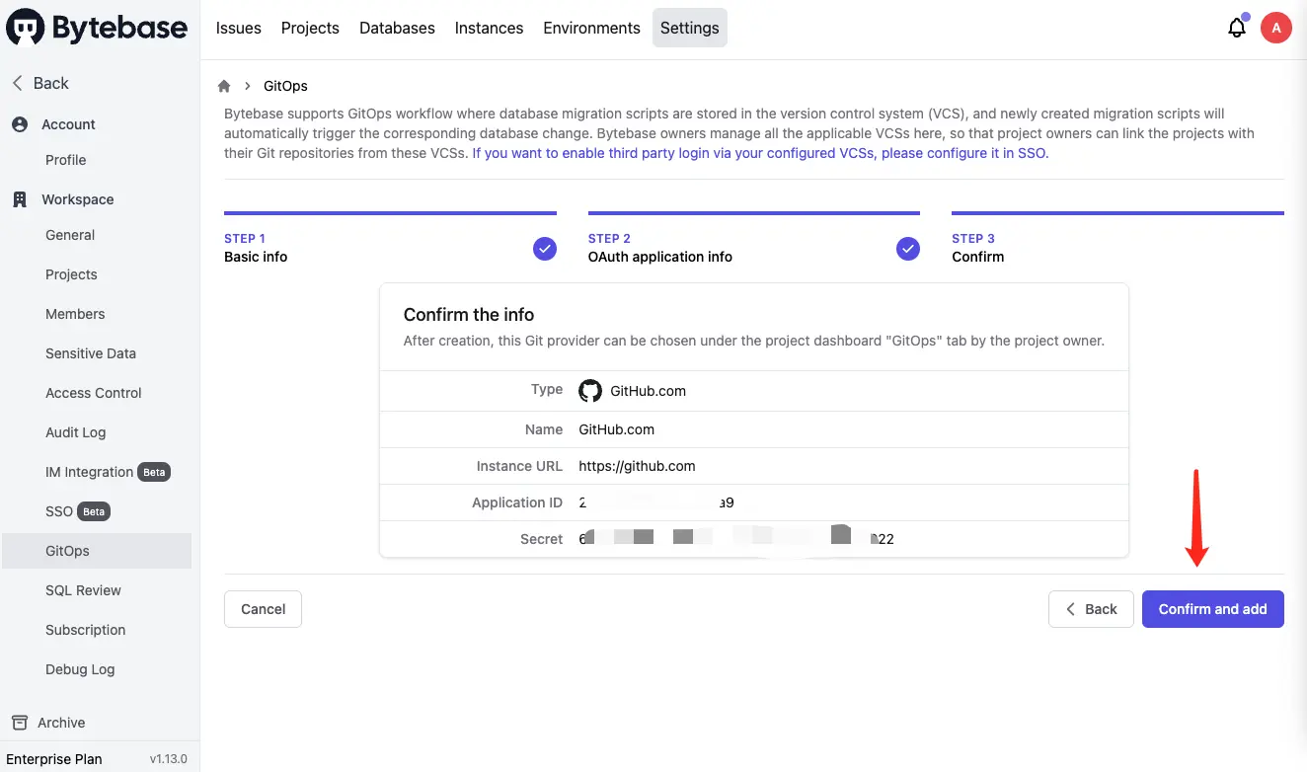Image resolution: width=1307 pixels, height=772 pixels.
Task: Click the red avatar in the top bar
Action: coord(1276,27)
